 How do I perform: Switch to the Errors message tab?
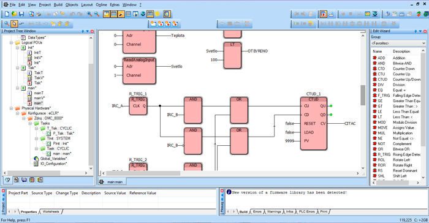[257, 212]
